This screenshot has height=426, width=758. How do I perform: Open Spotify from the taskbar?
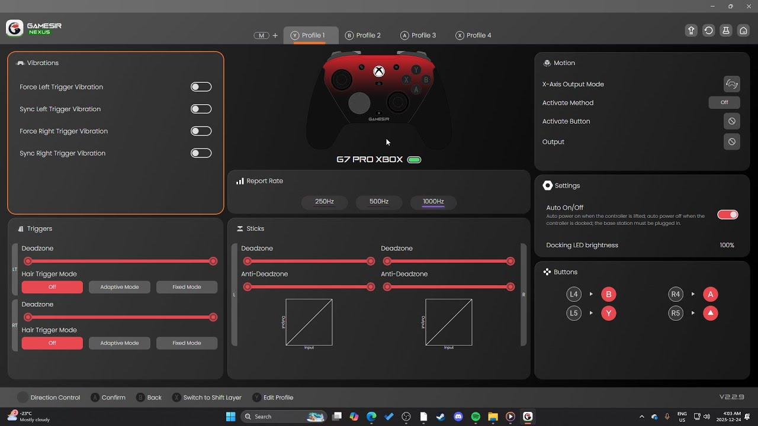(x=476, y=417)
